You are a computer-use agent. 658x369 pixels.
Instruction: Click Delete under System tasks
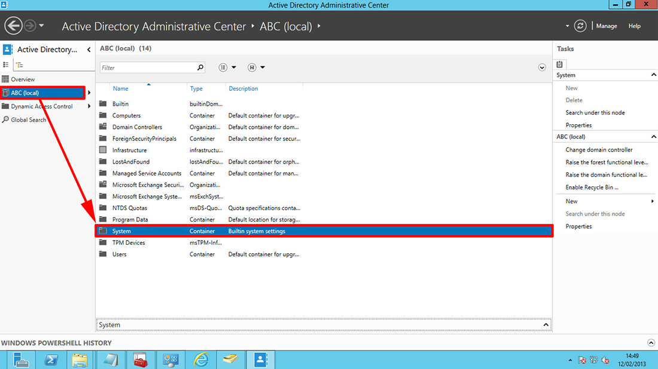click(x=574, y=100)
